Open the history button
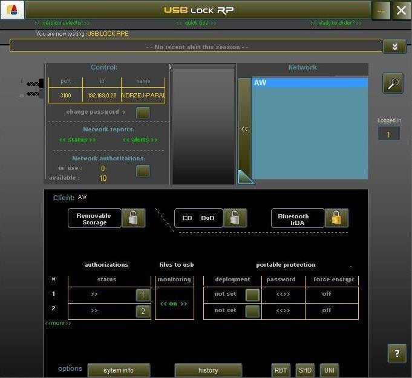 (x=208, y=370)
